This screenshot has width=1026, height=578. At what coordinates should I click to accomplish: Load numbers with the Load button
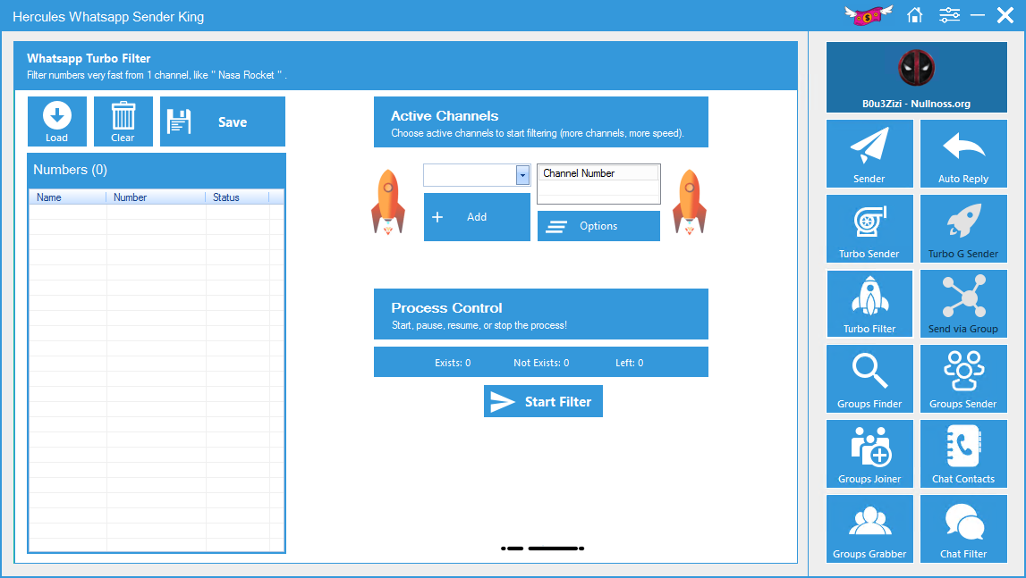57,121
